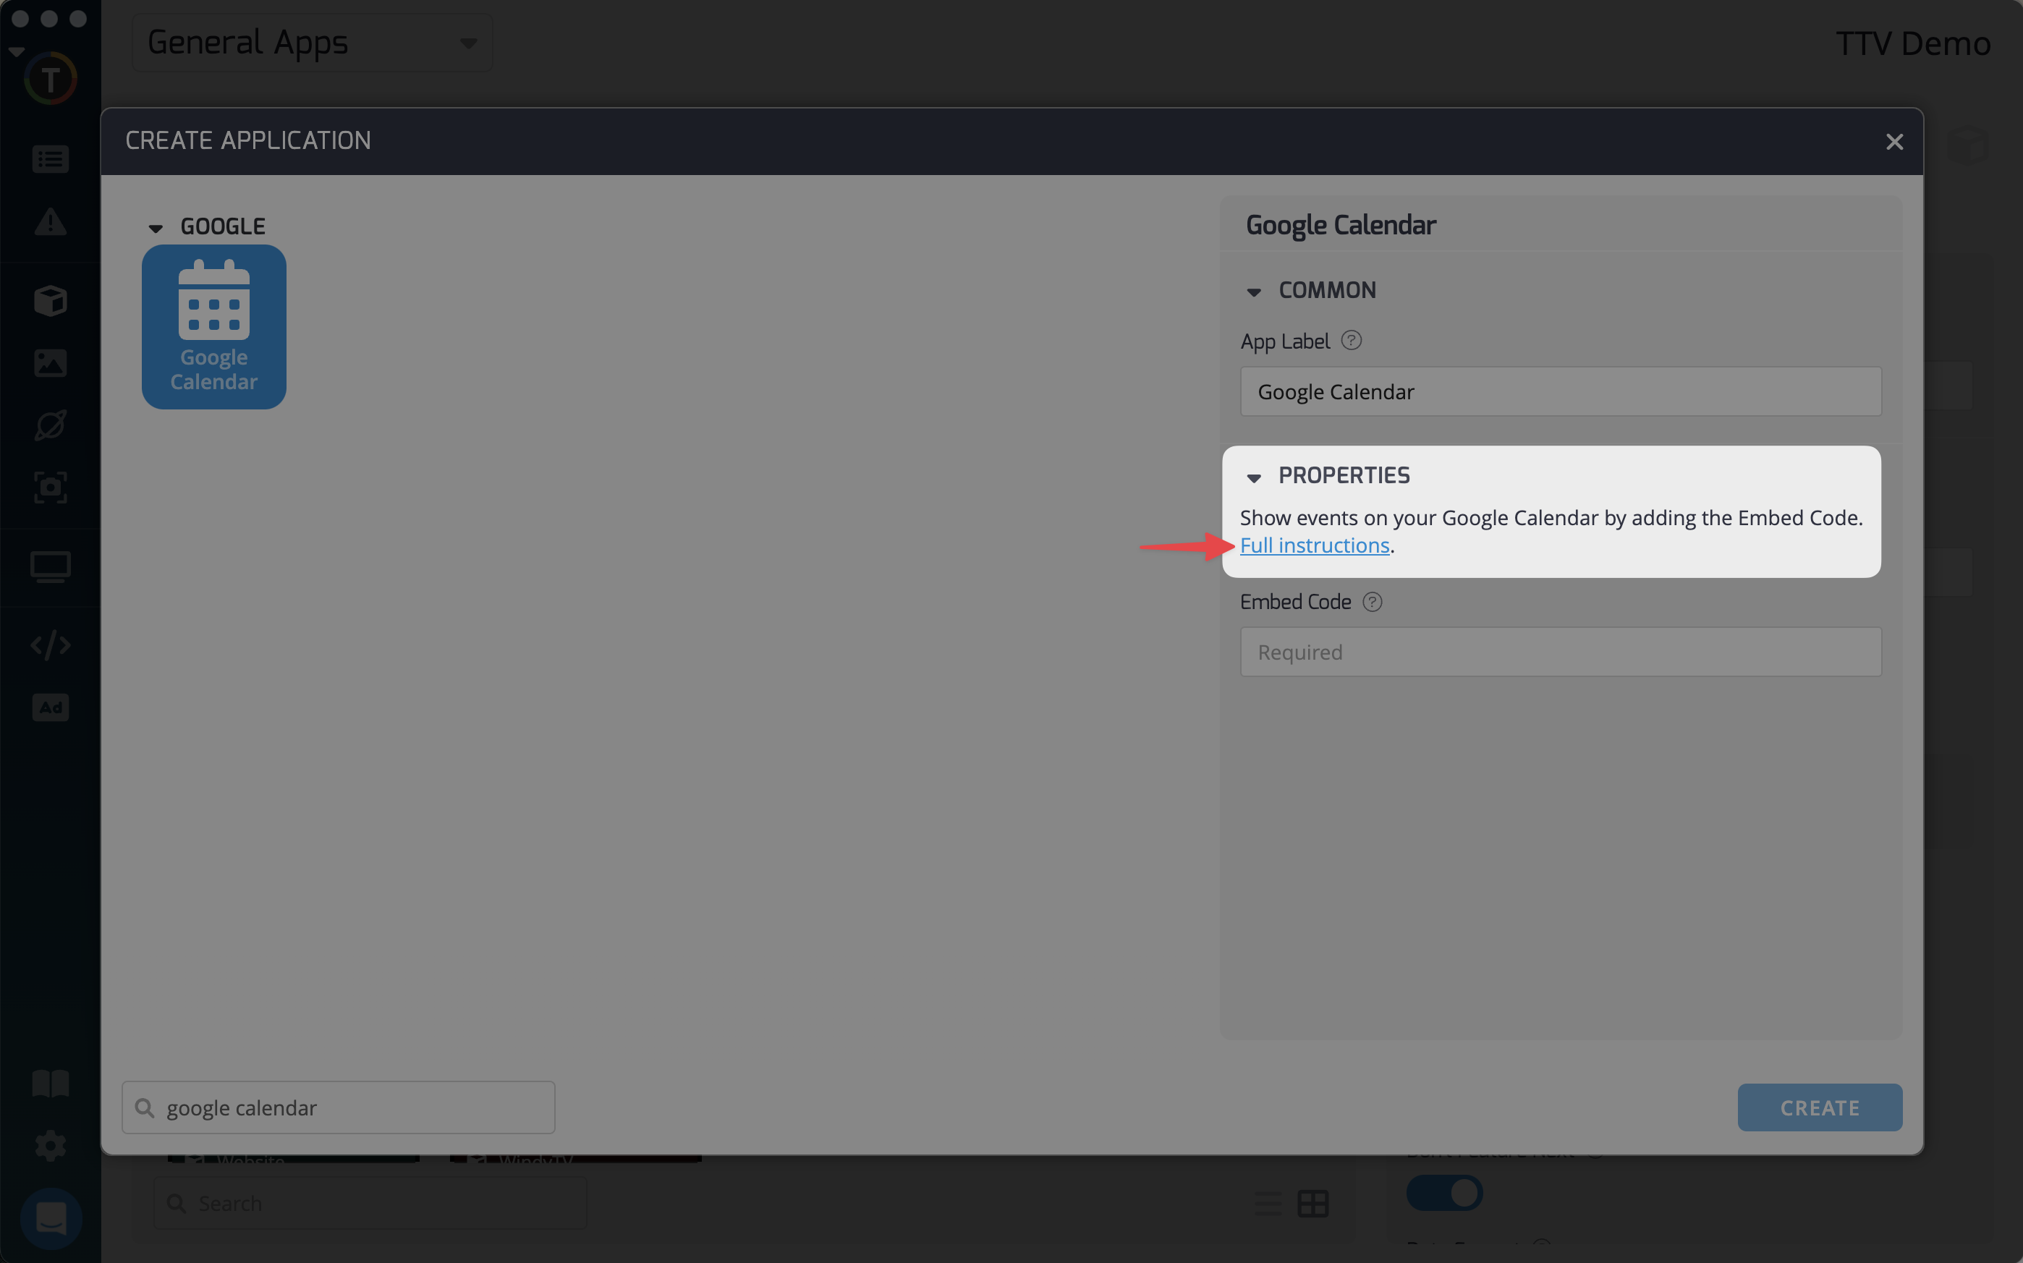Switch to grid view layout
Screen dimensions: 2023x1263
pos(1313,1204)
